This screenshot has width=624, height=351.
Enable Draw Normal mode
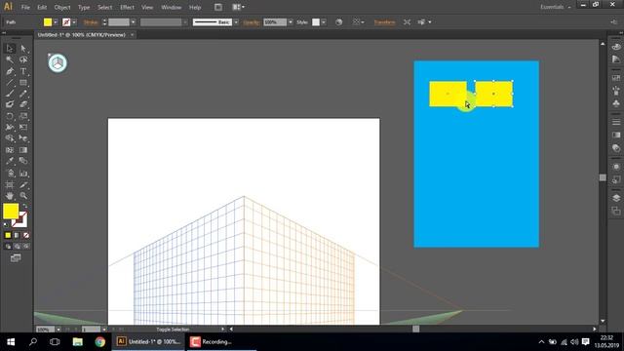[8, 247]
